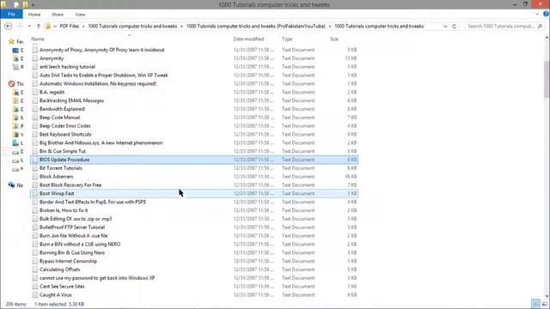Viewport: 550px width, 309px height.
Task: Select PDF Files in the address breadcrumb
Action: tap(69, 27)
